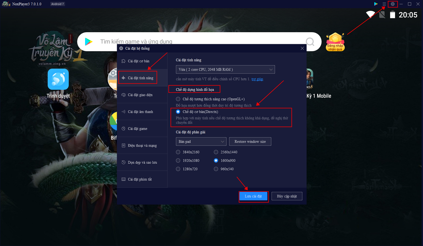Open the Đăng nhập nhận quà gift icon
This screenshot has width=423, height=246.
(x=335, y=42)
